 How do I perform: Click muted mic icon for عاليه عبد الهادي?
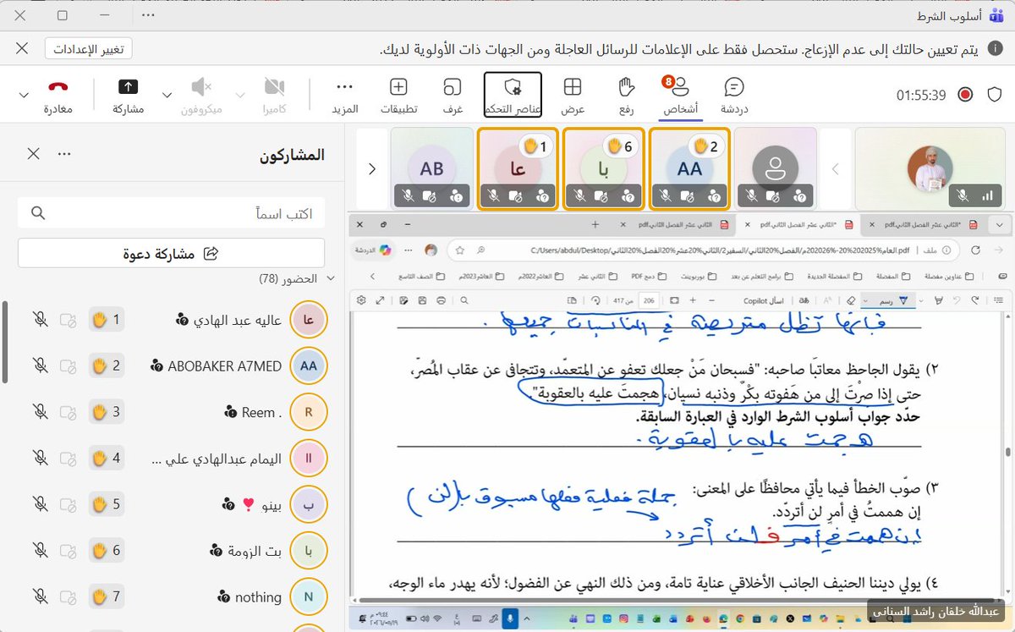click(x=40, y=321)
